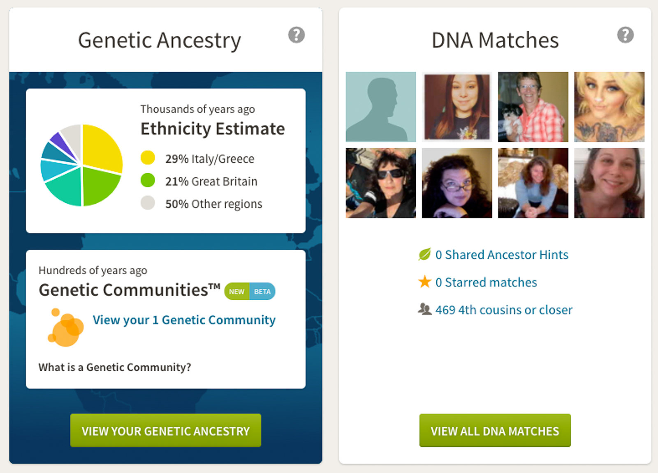Viewport: 658px width, 473px height.
Task: Open View your 1 Genetic Community link
Action: [x=184, y=320]
